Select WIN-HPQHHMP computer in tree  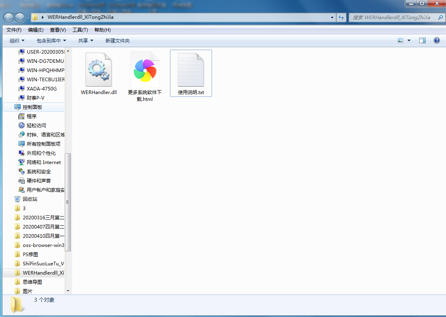point(41,70)
